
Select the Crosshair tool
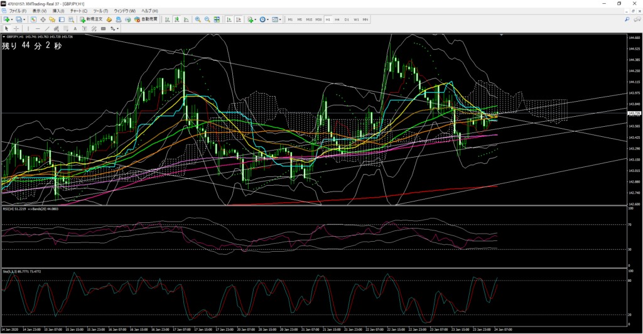pos(16,29)
